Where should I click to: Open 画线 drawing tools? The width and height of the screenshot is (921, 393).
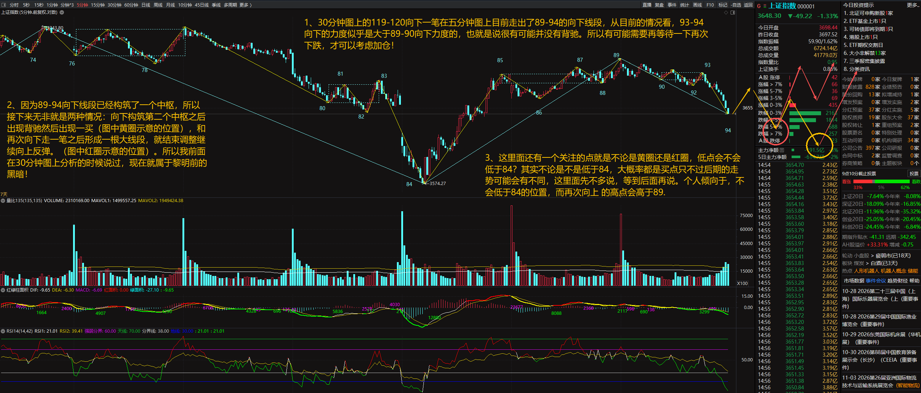[697, 5]
